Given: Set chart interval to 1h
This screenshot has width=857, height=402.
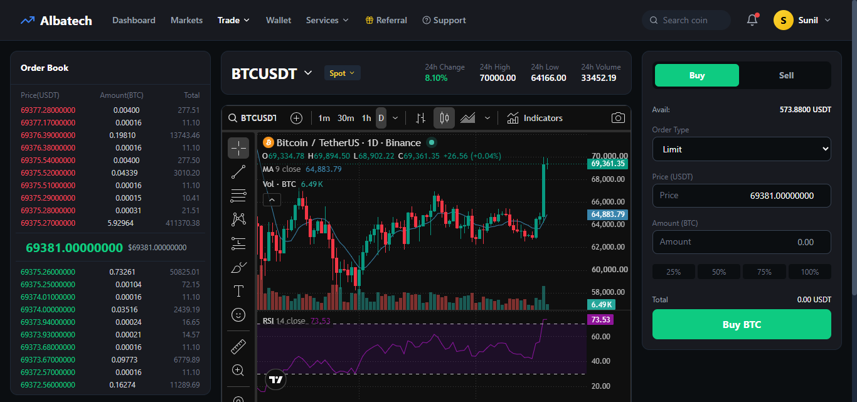Looking at the screenshot, I should point(366,118).
